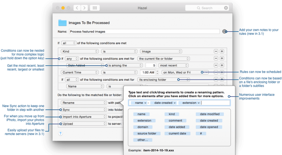
Task: Open the Upload action dropdown
Action: (x=84, y=124)
